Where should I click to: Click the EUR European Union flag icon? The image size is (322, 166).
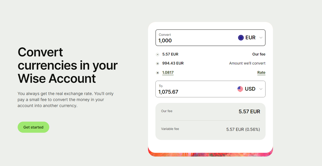[241, 38]
